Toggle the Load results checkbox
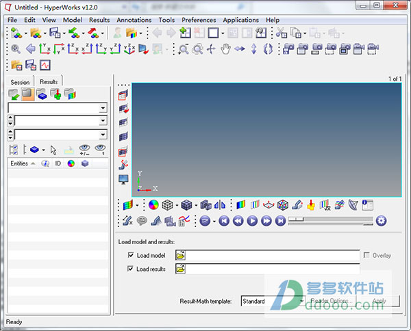The height and width of the screenshot is (331, 411). 130,269
